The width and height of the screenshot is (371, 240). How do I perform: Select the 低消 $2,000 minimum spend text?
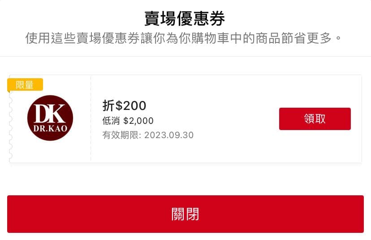click(x=128, y=121)
